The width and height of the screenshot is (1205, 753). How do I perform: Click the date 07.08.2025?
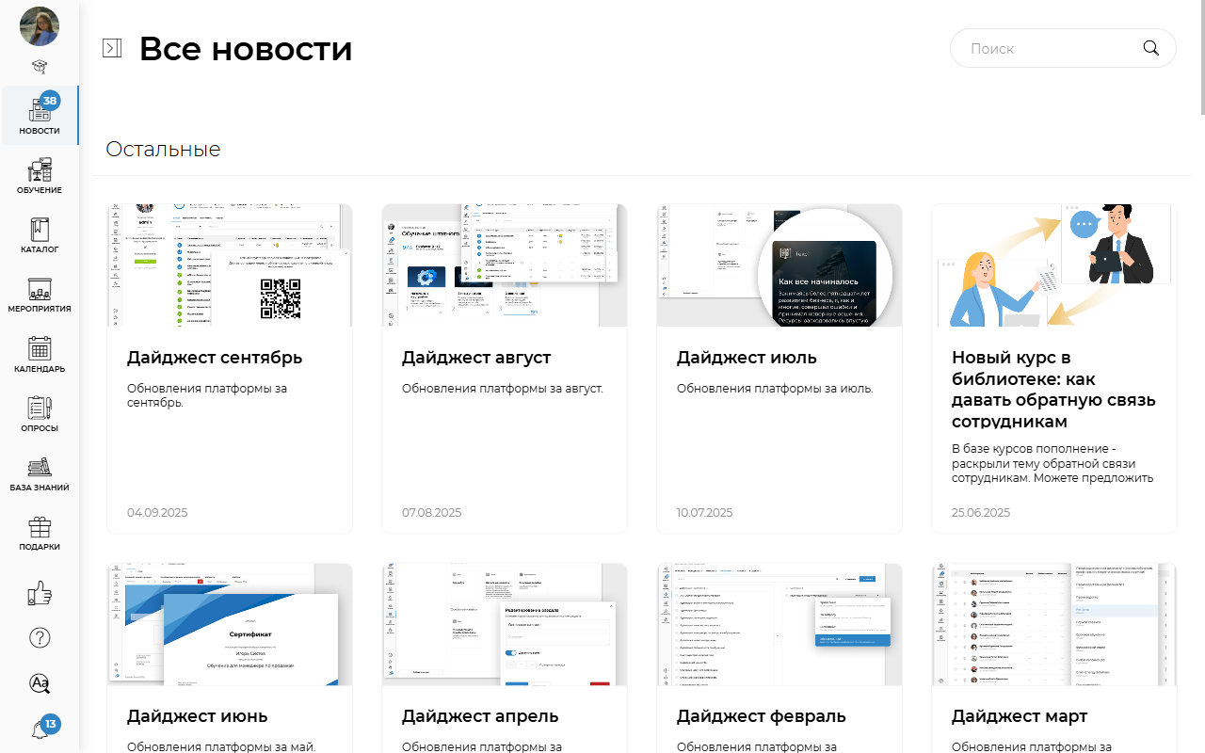pyautogui.click(x=431, y=513)
